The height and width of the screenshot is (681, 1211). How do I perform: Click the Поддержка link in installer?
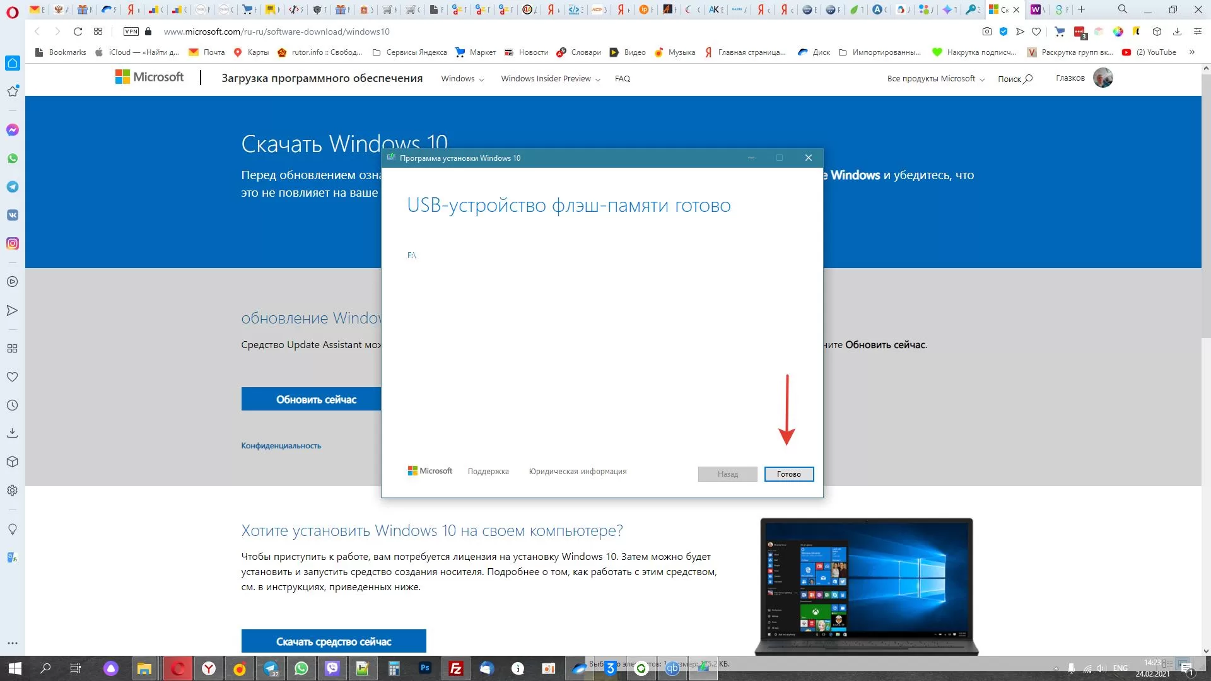[x=488, y=472]
